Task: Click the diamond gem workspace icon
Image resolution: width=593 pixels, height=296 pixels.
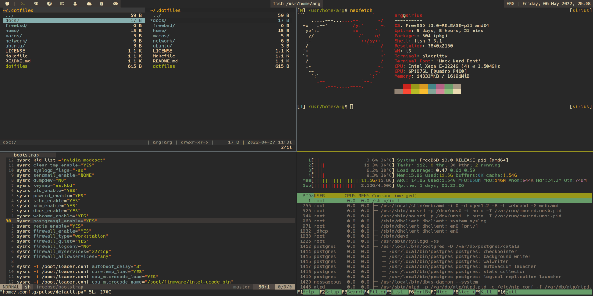Action: 36,4
